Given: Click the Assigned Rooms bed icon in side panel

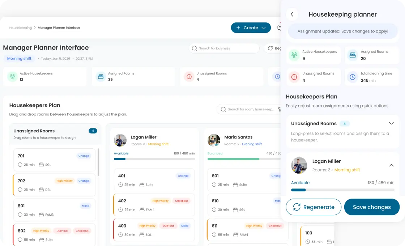Looking at the screenshot, I should (352, 55).
